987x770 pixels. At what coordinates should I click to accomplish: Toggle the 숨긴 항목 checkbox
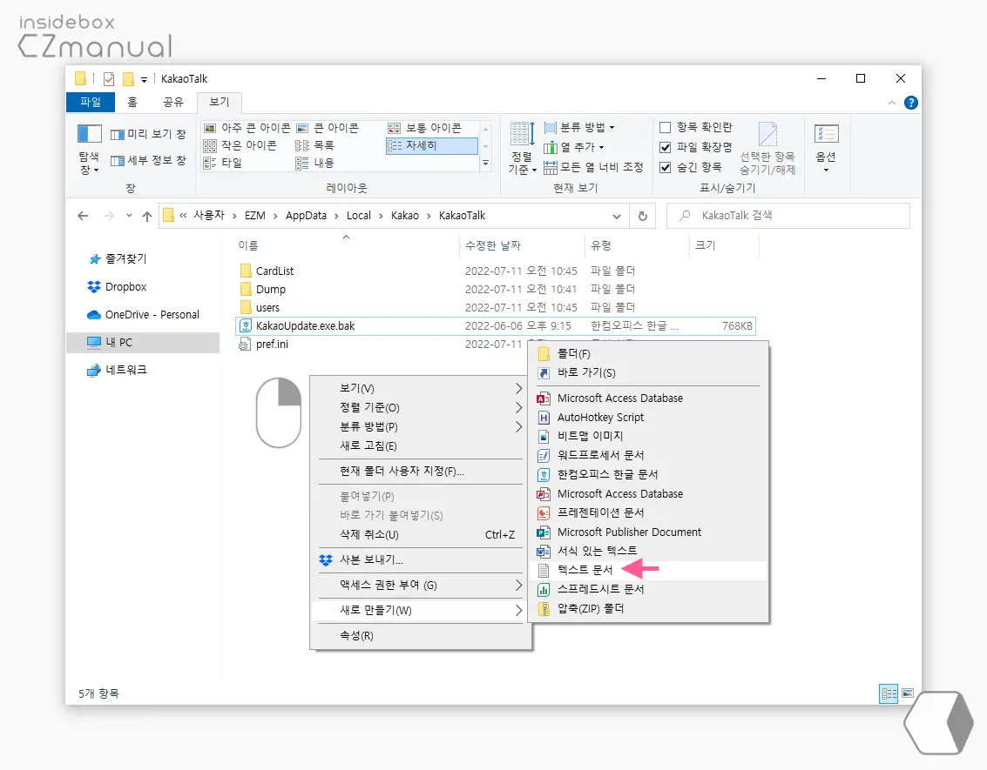[x=666, y=164]
